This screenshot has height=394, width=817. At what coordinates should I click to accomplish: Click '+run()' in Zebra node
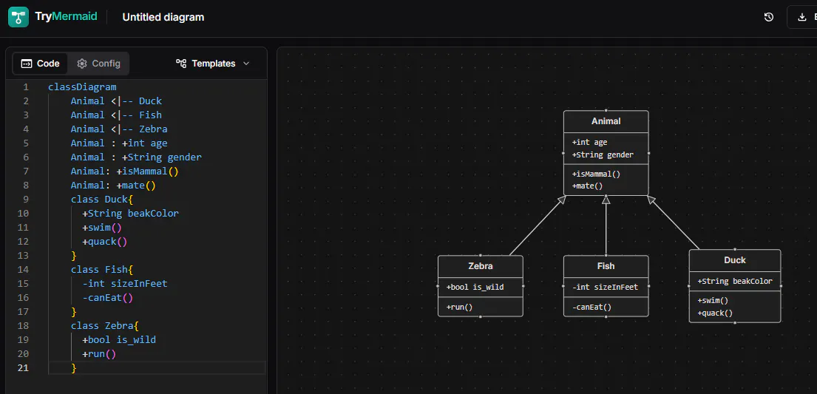click(x=459, y=308)
